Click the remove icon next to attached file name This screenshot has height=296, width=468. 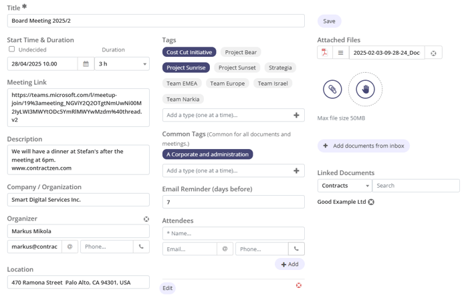[433, 53]
